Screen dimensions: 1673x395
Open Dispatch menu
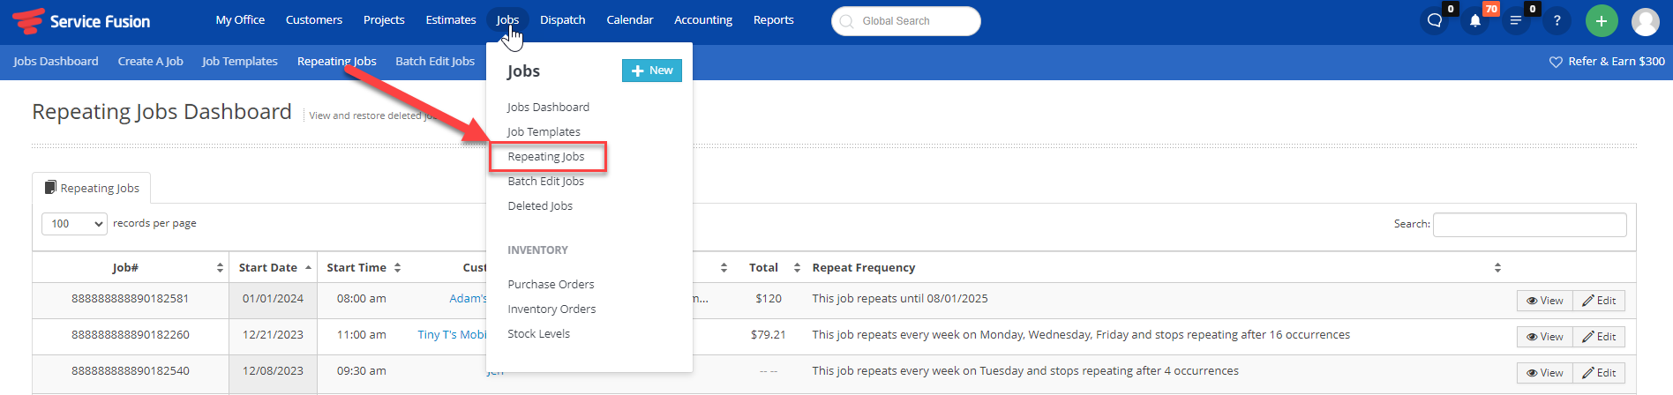(563, 19)
